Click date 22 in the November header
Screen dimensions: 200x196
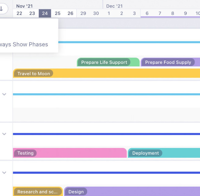point(19,13)
